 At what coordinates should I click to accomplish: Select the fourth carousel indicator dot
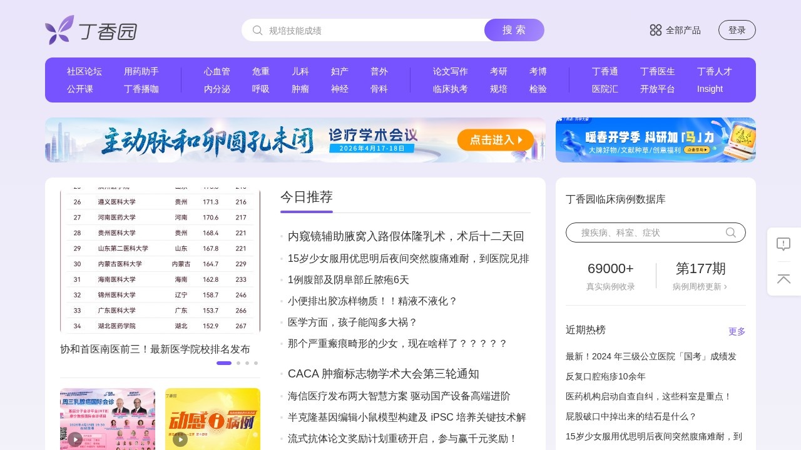click(x=256, y=363)
